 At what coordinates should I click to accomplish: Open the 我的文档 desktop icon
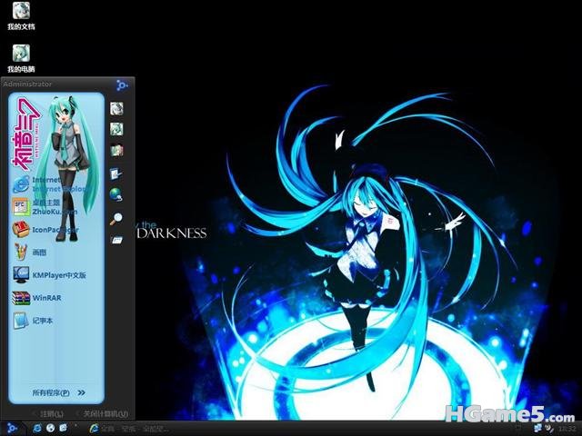click(21, 16)
